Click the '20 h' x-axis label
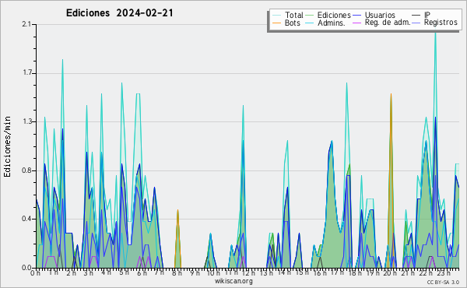This screenshot has width=467, height=288. [390, 273]
